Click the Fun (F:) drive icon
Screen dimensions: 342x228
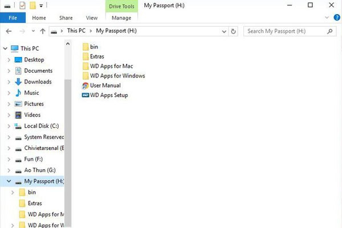pyautogui.click(x=18, y=160)
